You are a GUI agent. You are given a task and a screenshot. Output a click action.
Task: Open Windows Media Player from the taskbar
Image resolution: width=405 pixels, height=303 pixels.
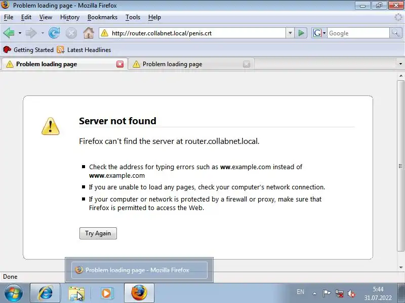pyautogui.click(x=106, y=293)
